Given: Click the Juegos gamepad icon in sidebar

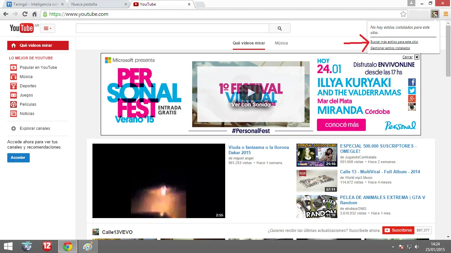Looking at the screenshot, I should pyautogui.click(x=13, y=95).
